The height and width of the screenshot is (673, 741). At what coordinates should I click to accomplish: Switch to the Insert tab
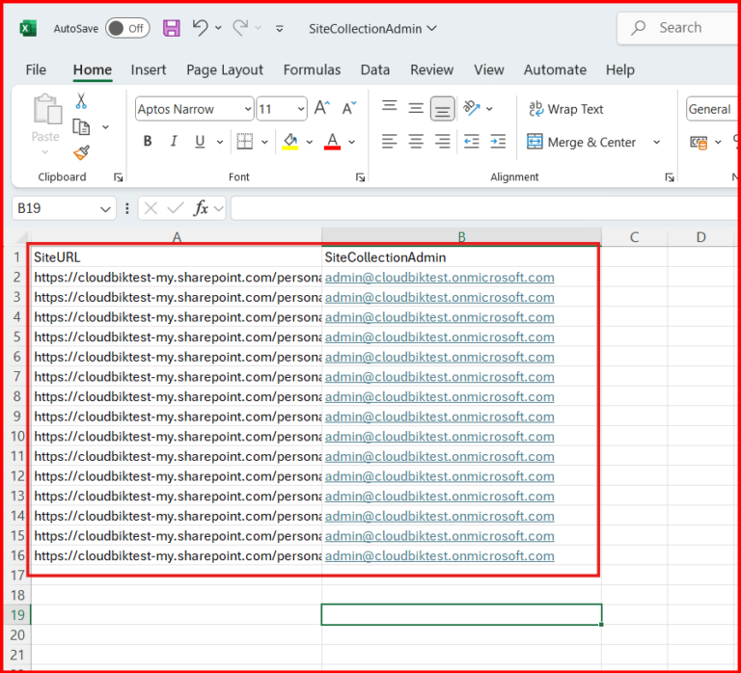[x=149, y=69]
